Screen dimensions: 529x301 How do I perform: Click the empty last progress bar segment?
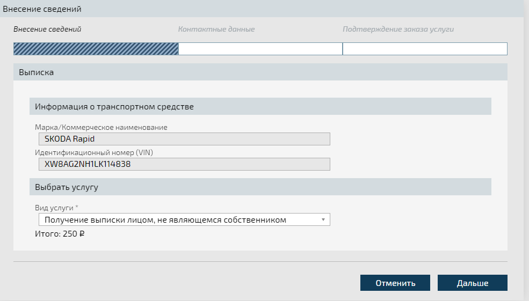(424, 49)
